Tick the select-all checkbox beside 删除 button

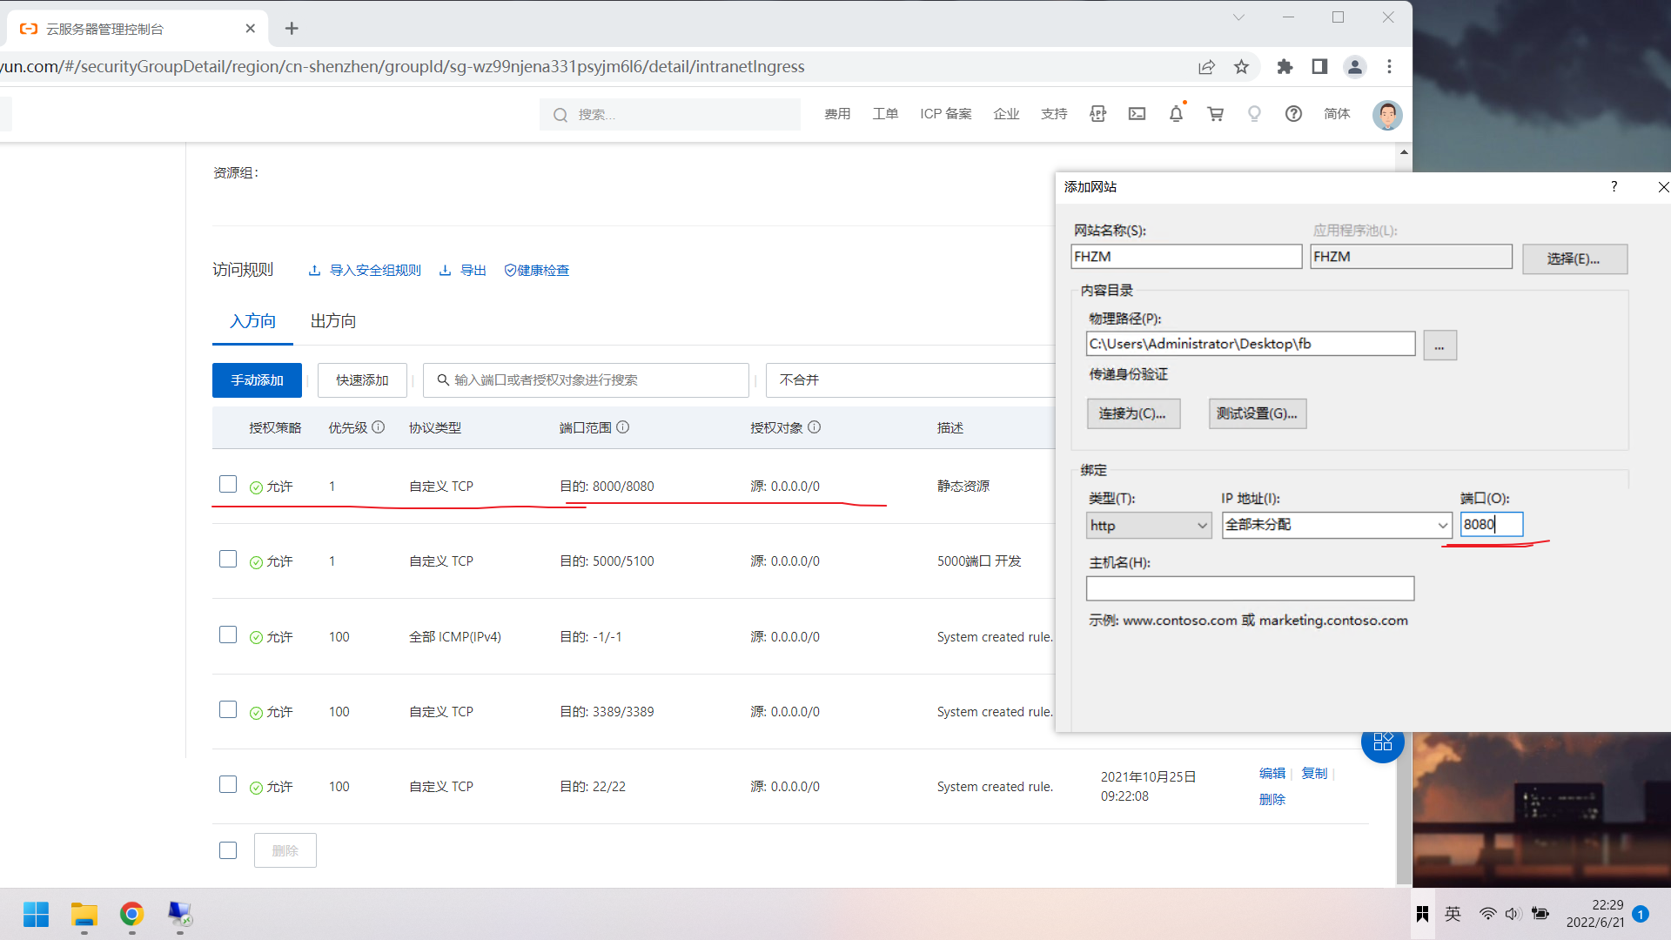coord(228,850)
